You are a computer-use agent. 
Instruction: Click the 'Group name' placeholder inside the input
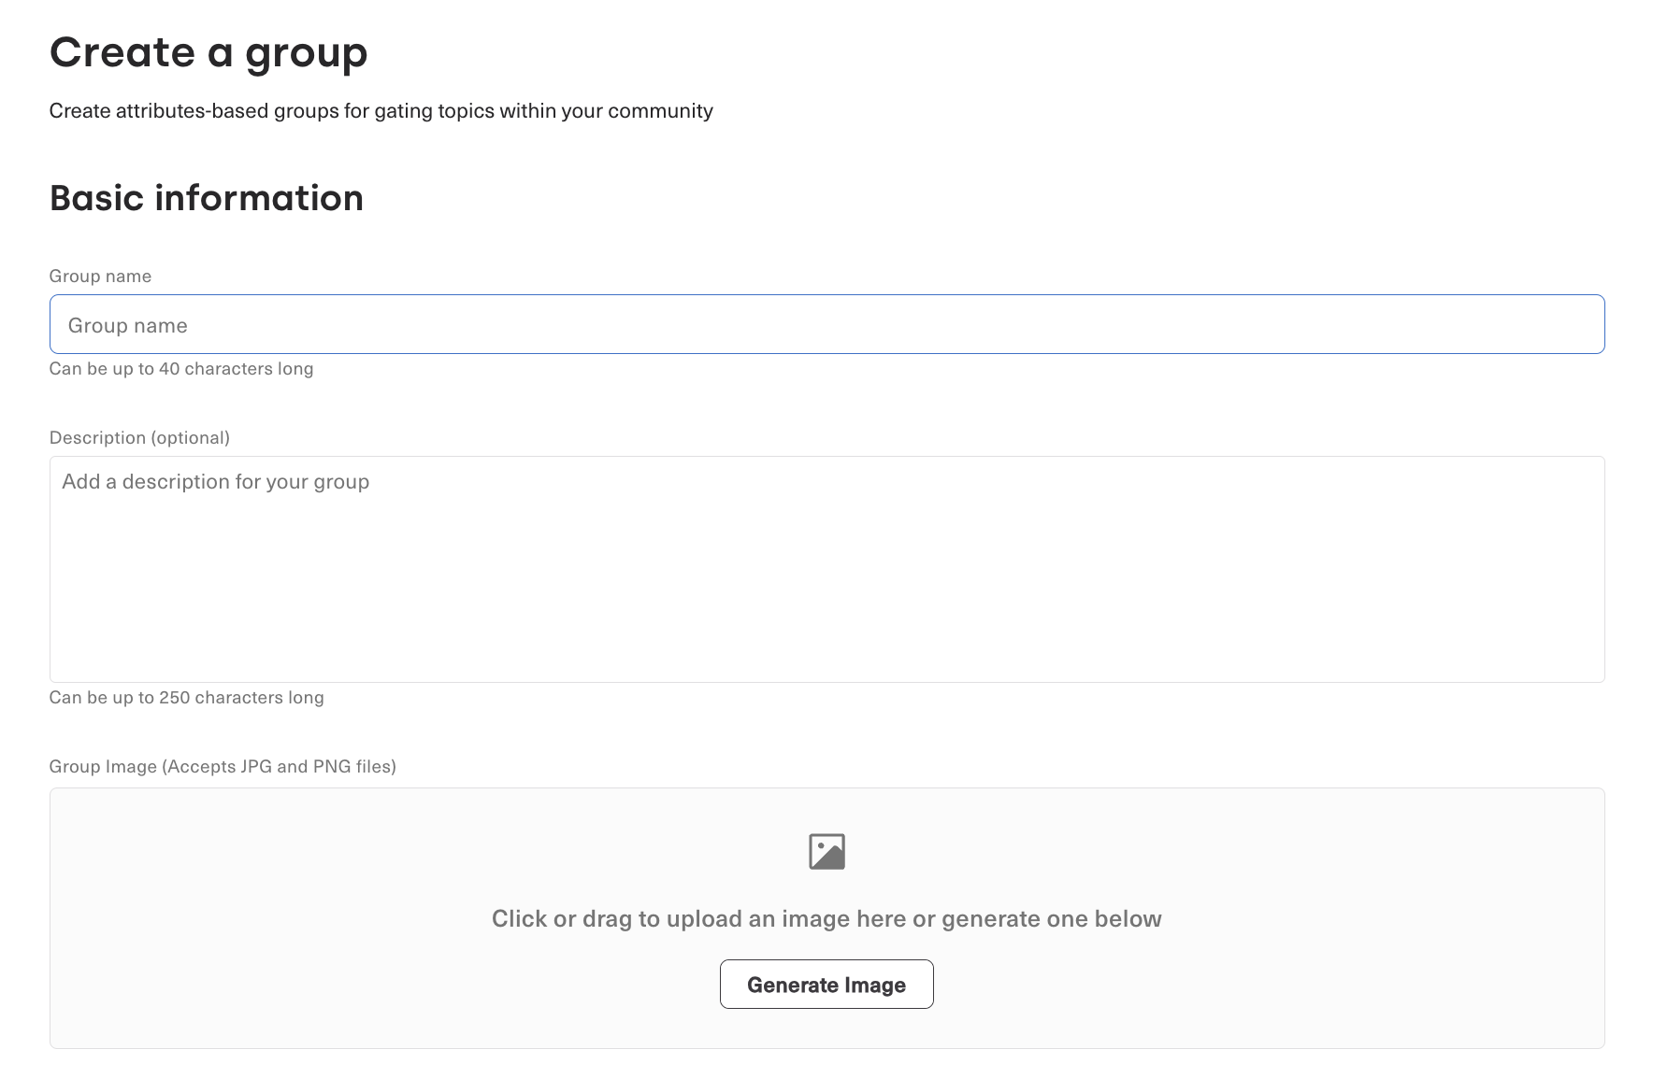pos(128,325)
